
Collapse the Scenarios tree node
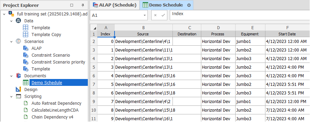tap(11, 42)
